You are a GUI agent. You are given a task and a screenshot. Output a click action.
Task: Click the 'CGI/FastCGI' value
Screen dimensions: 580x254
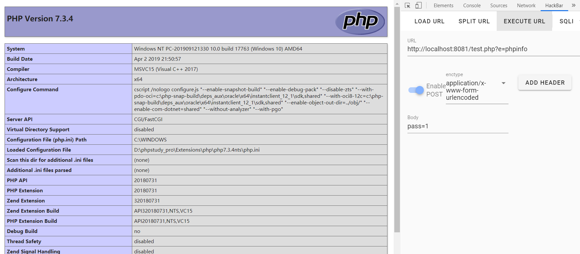tap(148, 119)
